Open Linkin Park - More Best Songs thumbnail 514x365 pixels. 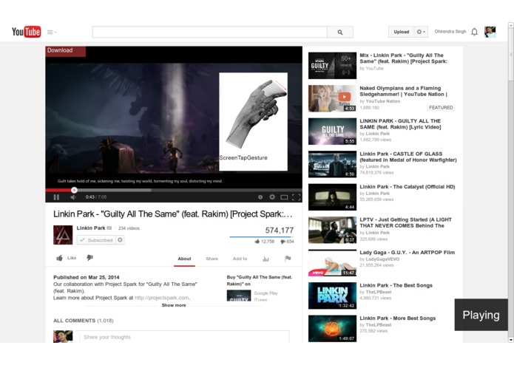(x=332, y=329)
